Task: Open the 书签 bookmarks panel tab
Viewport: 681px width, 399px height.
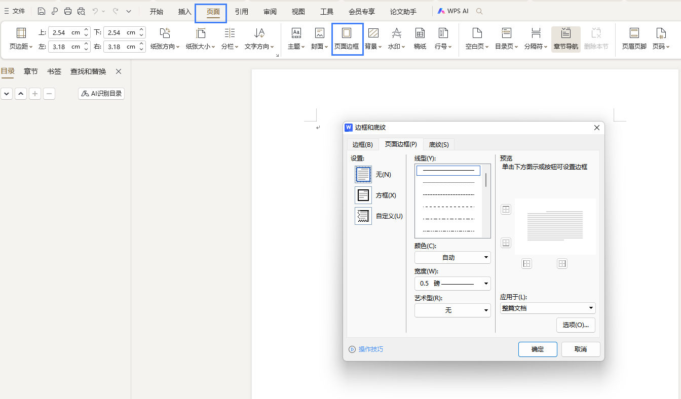Action: 54,71
